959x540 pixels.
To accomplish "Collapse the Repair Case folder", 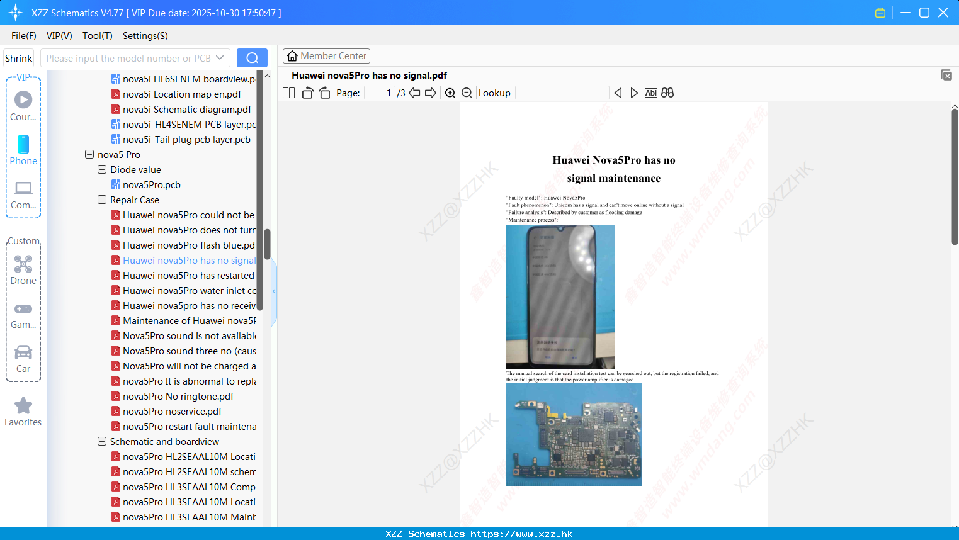I will pos(102,200).
